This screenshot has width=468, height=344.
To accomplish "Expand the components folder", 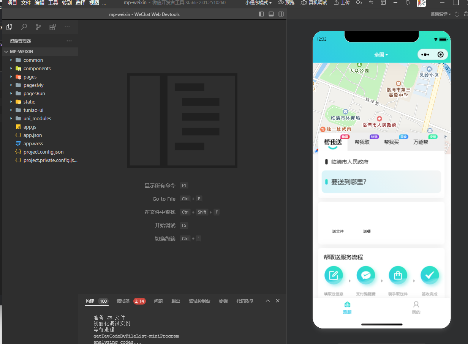I will [x=40, y=68].
